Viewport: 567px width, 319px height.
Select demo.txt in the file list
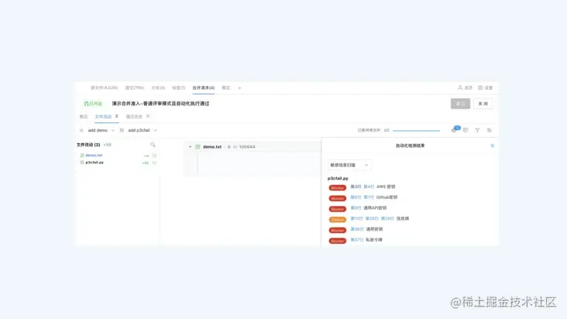pos(94,156)
